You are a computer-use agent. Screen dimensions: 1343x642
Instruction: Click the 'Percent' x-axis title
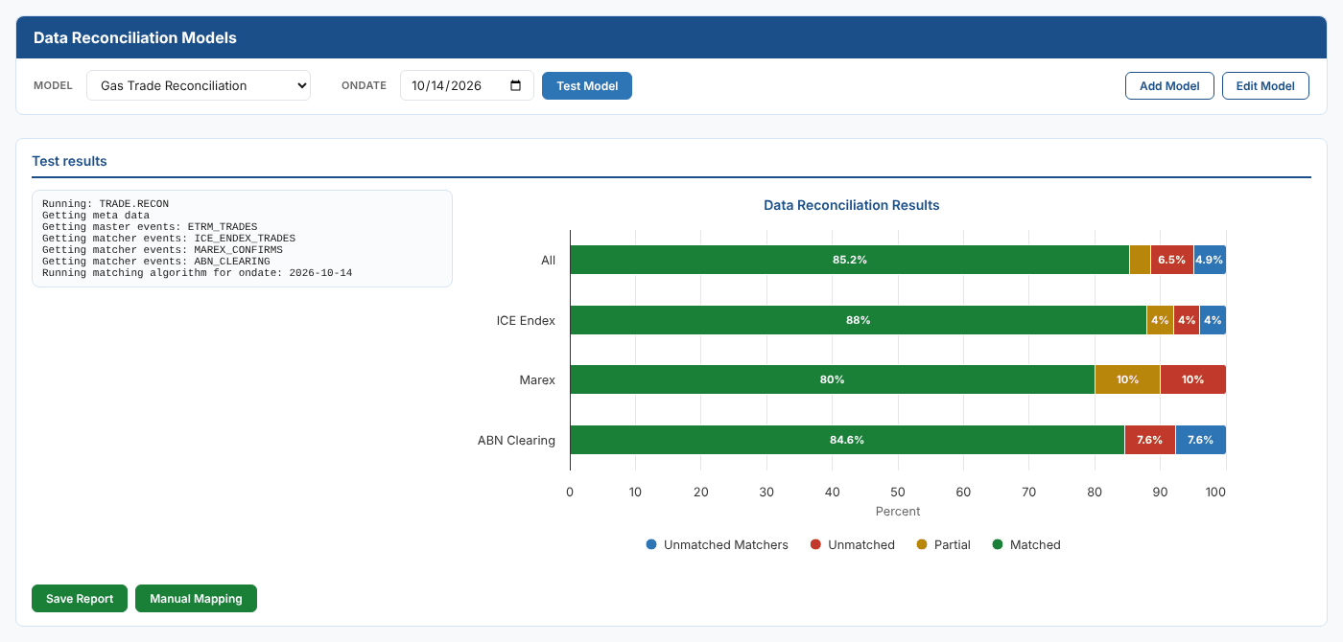(898, 512)
